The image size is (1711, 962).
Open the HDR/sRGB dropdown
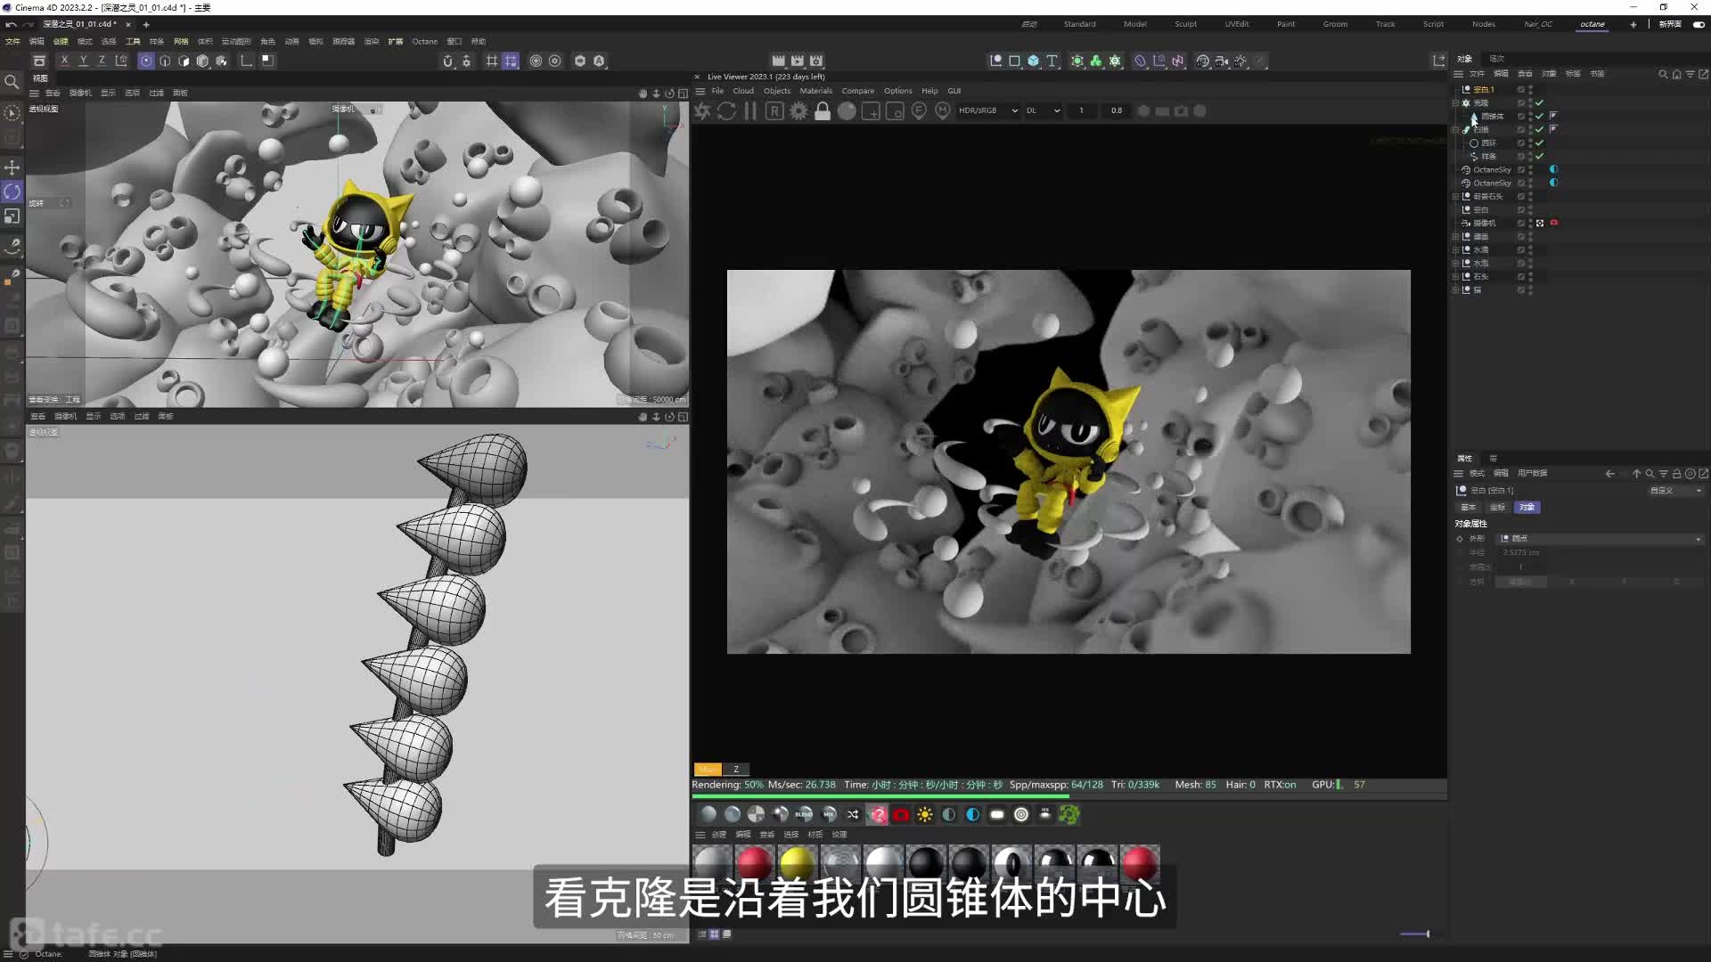(987, 110)
